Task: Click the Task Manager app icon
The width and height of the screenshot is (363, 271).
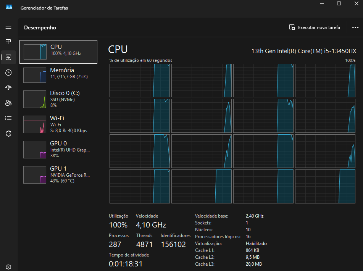Action: (9, 7)
